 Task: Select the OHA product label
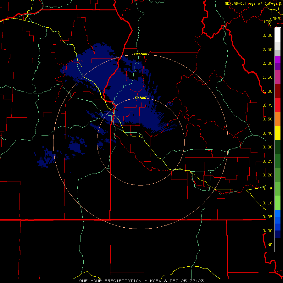coord(276,19)
